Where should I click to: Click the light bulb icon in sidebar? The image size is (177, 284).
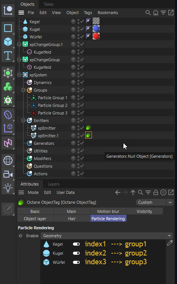pyautogui.click(x=8, y=188)
